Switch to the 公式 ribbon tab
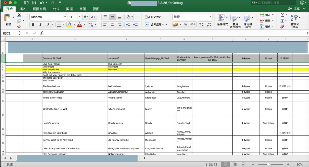Image resolution: width=309 pixels, height=167 pixels. point(56,9)
